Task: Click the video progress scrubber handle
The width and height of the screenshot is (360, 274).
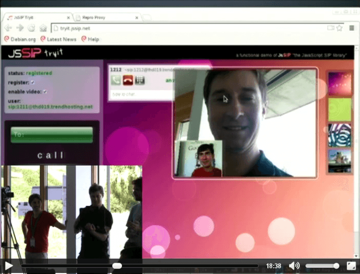Action: pos(117,266)
